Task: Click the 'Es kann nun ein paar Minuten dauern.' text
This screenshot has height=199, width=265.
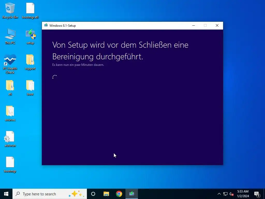Action: (x=78, y=65)
